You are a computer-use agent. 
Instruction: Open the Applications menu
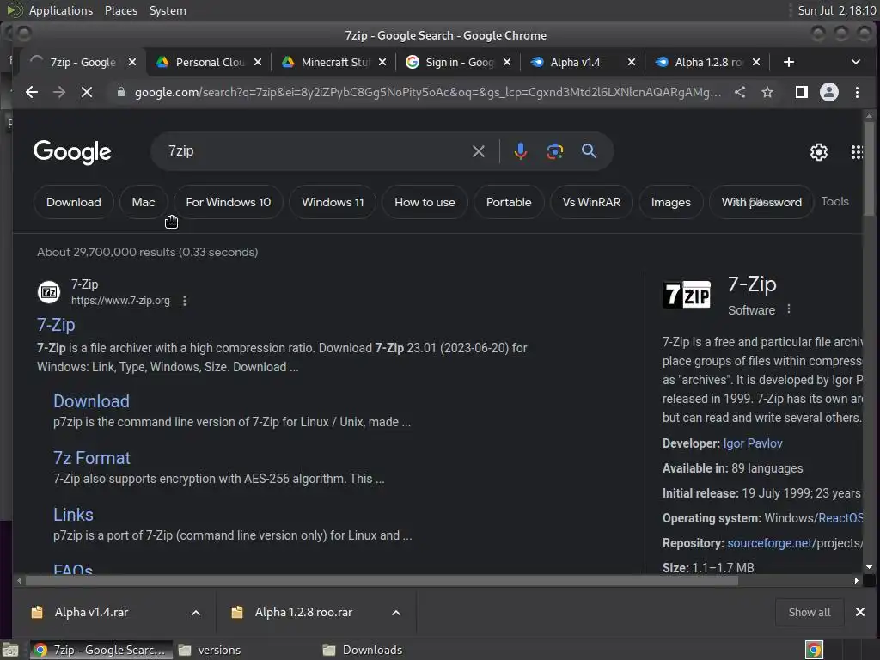click(61, 10)
